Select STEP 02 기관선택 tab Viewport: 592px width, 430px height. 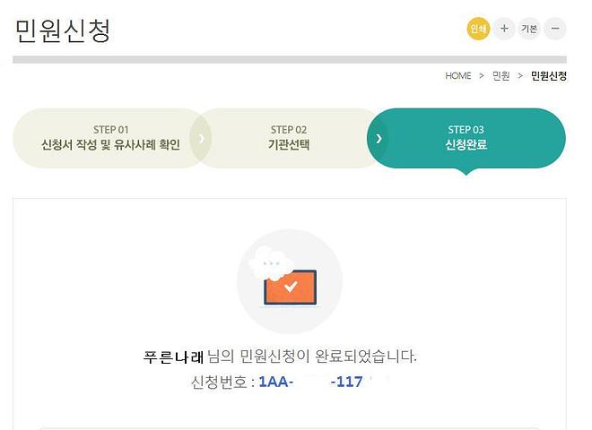289,138
